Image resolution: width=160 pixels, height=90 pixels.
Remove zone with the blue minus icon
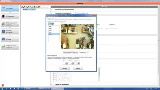coord(52,24)
